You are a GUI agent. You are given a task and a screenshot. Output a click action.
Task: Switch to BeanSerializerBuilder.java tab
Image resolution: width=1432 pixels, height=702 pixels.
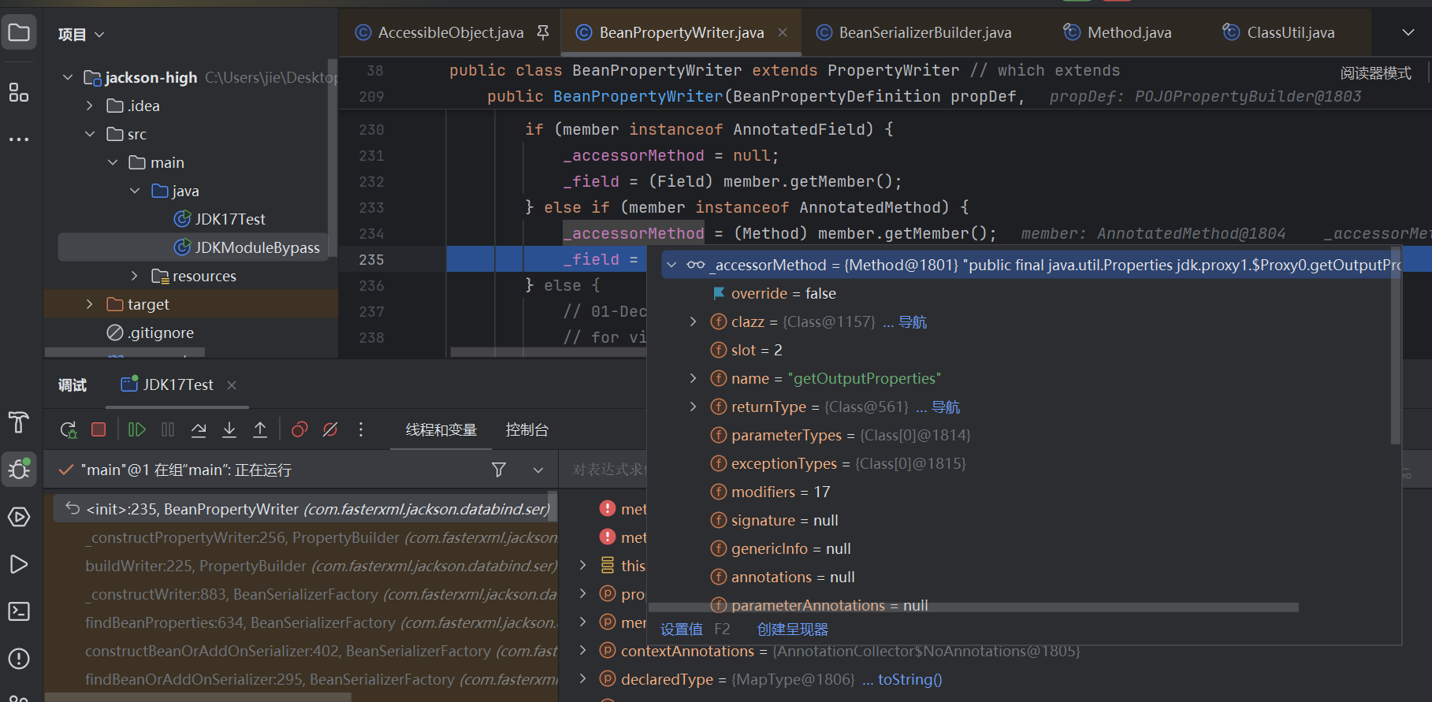(914, 32)
